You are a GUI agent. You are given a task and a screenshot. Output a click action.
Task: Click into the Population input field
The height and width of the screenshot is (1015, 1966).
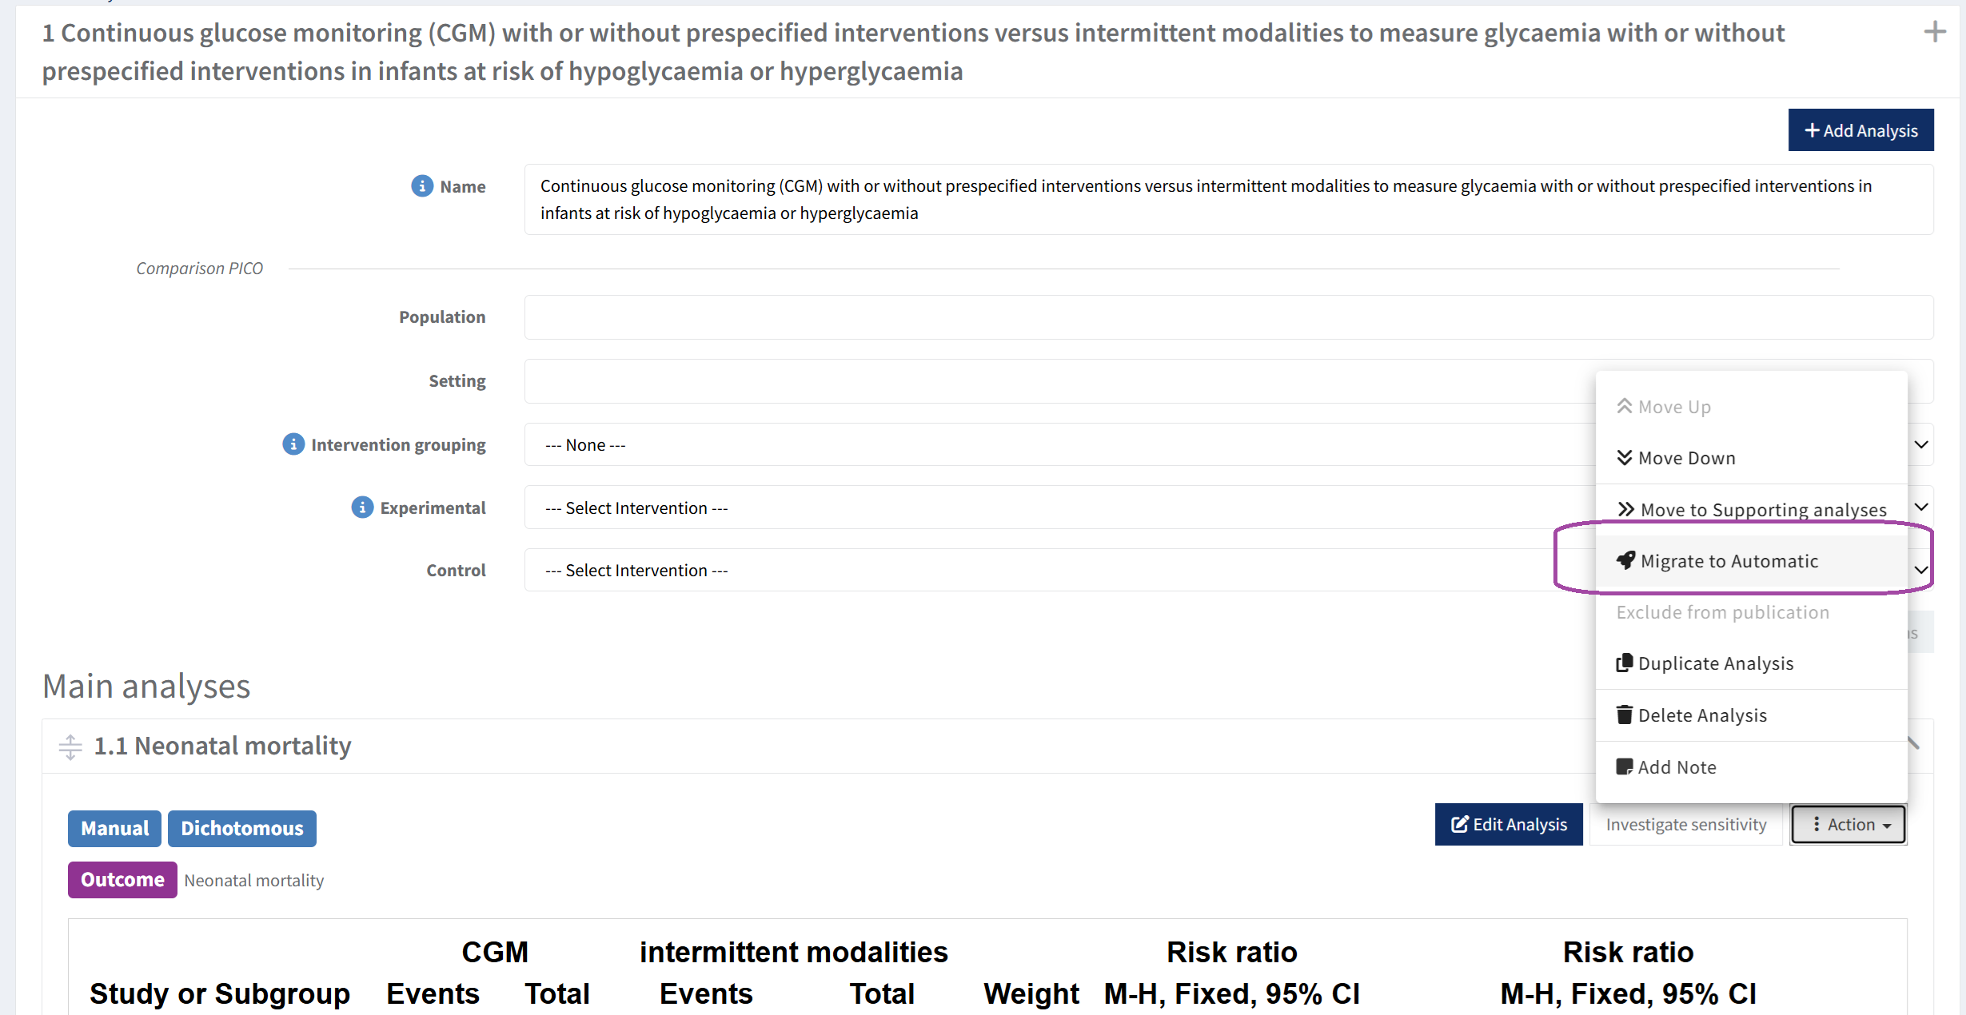[x=1229, y=317]
